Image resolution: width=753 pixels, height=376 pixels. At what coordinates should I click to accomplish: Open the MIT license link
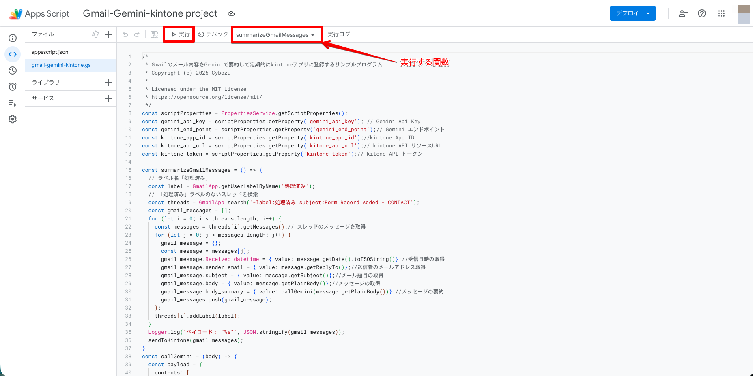pos(207,97)
